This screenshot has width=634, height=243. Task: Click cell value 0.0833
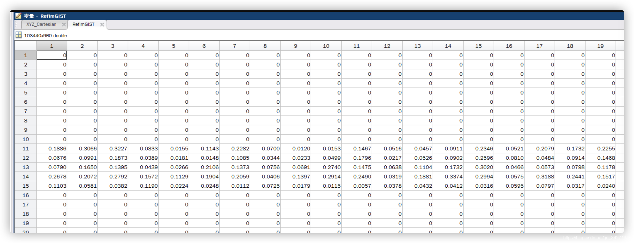point(149,148)
